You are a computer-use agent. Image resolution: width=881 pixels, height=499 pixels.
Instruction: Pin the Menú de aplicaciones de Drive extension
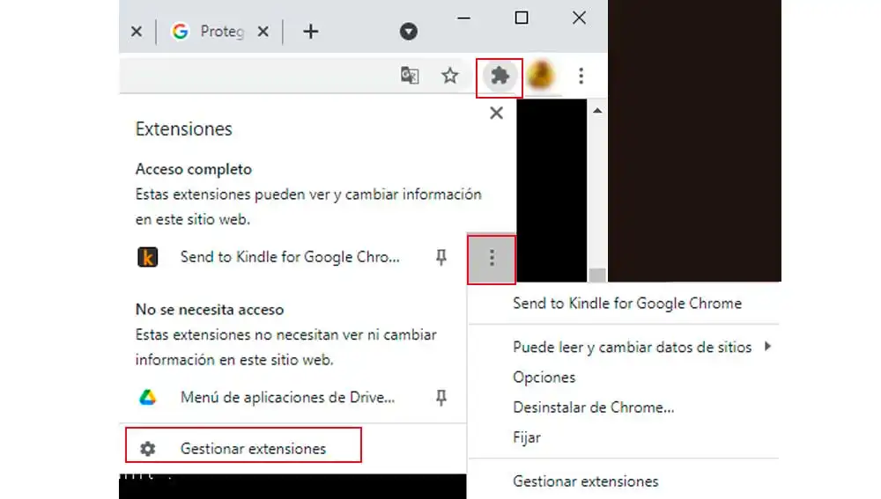tap(441, 398)
